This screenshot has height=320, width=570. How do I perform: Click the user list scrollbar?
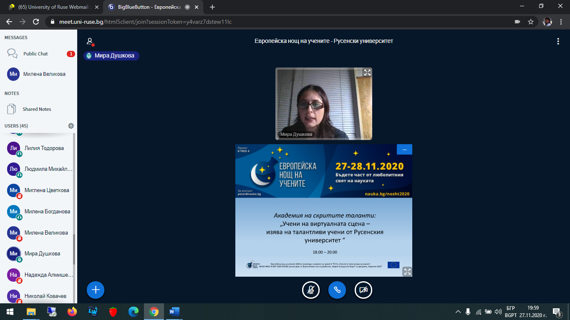[x=74, y=250]
